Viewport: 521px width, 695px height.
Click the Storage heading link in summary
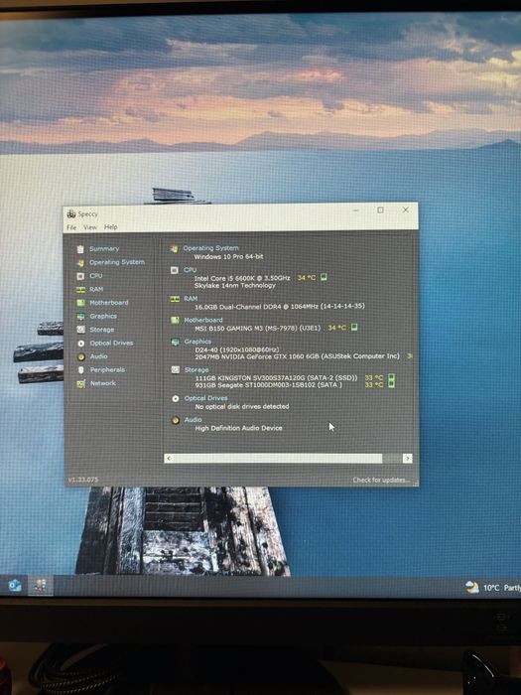click(x=196, y=369)
